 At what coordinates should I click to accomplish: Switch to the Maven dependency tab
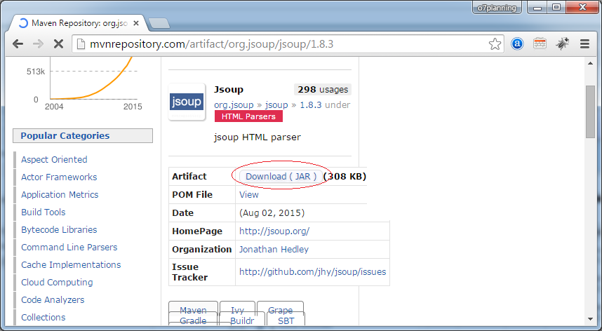(x=193, y=309)
